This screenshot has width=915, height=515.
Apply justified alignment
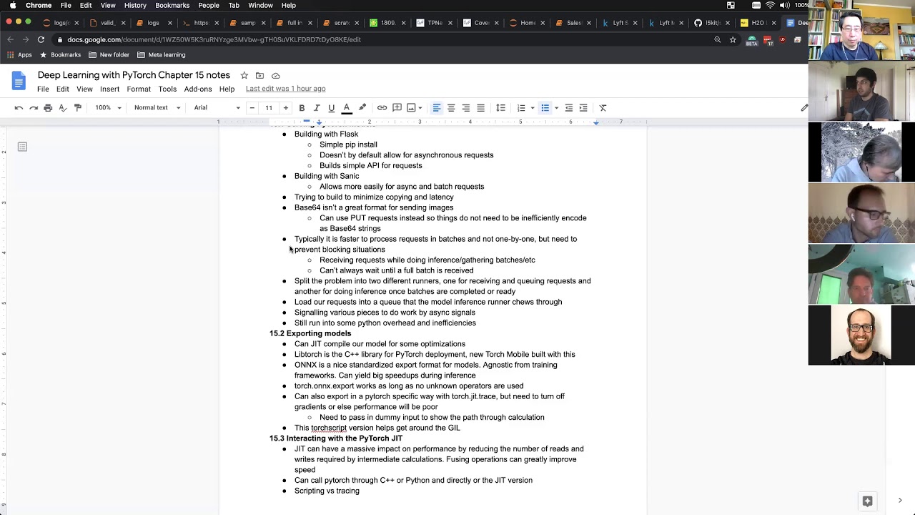click(480, 108)
